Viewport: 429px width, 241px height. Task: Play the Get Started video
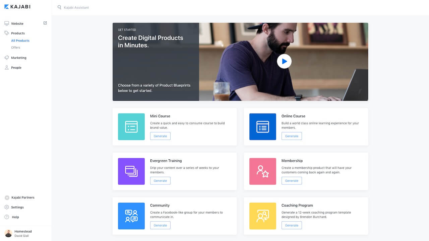(x=284, y=61)
